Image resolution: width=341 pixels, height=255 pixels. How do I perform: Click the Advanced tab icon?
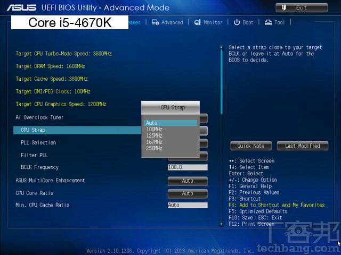[x=156, y=22]
